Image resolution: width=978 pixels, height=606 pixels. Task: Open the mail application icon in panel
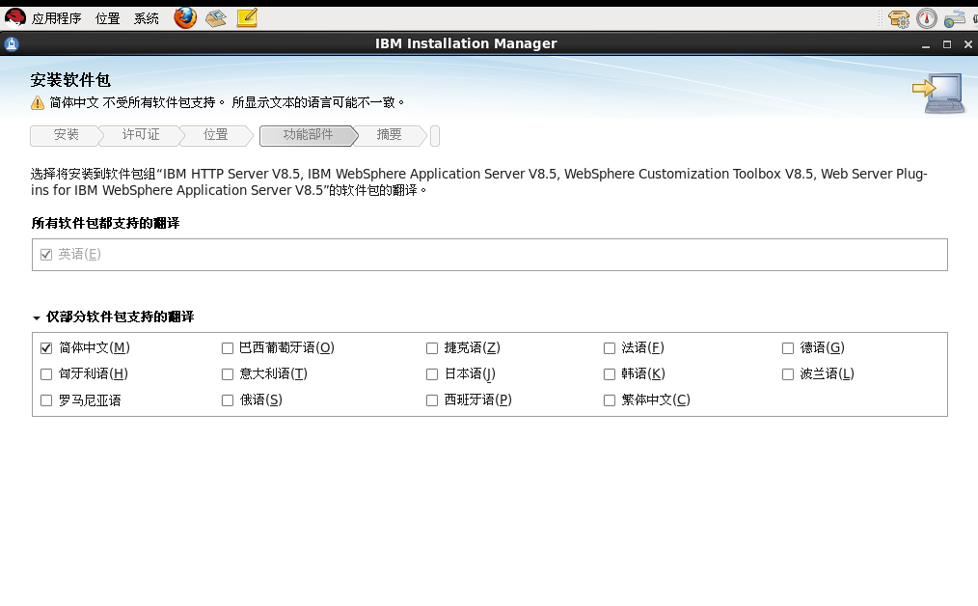pyautogui.click(x=216, y=18)
